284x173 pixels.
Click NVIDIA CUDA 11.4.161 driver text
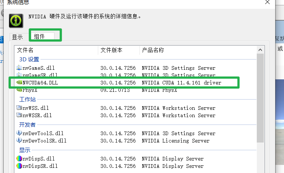[x=181, y=83]
